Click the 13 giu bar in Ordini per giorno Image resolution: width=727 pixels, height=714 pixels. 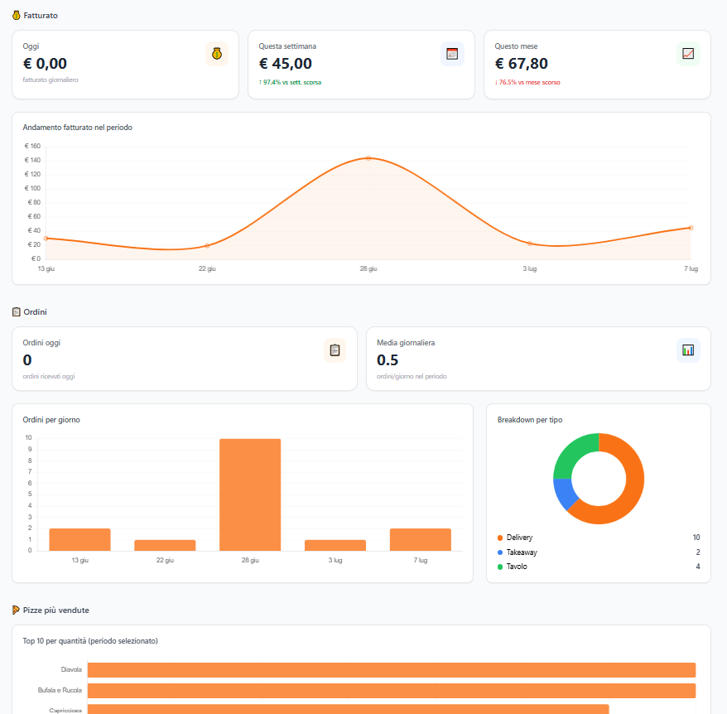(x=79, y=539)
